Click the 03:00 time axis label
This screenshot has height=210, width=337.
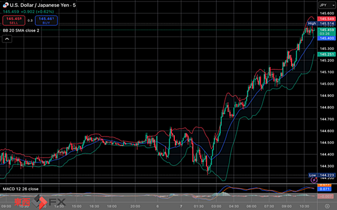[216, 207]
